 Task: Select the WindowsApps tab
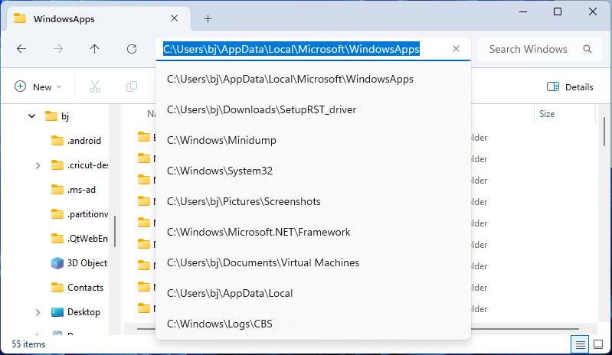click(x=99, y=18)
